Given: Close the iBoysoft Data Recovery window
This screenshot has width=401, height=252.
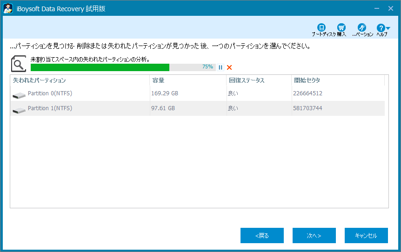Looking at the screenshot, I should click(x=390, y=8).
